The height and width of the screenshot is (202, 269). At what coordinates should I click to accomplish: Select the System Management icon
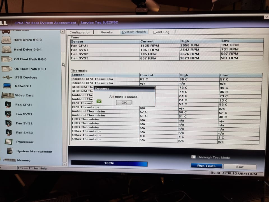pyautogui.click(x=10, y=151)
